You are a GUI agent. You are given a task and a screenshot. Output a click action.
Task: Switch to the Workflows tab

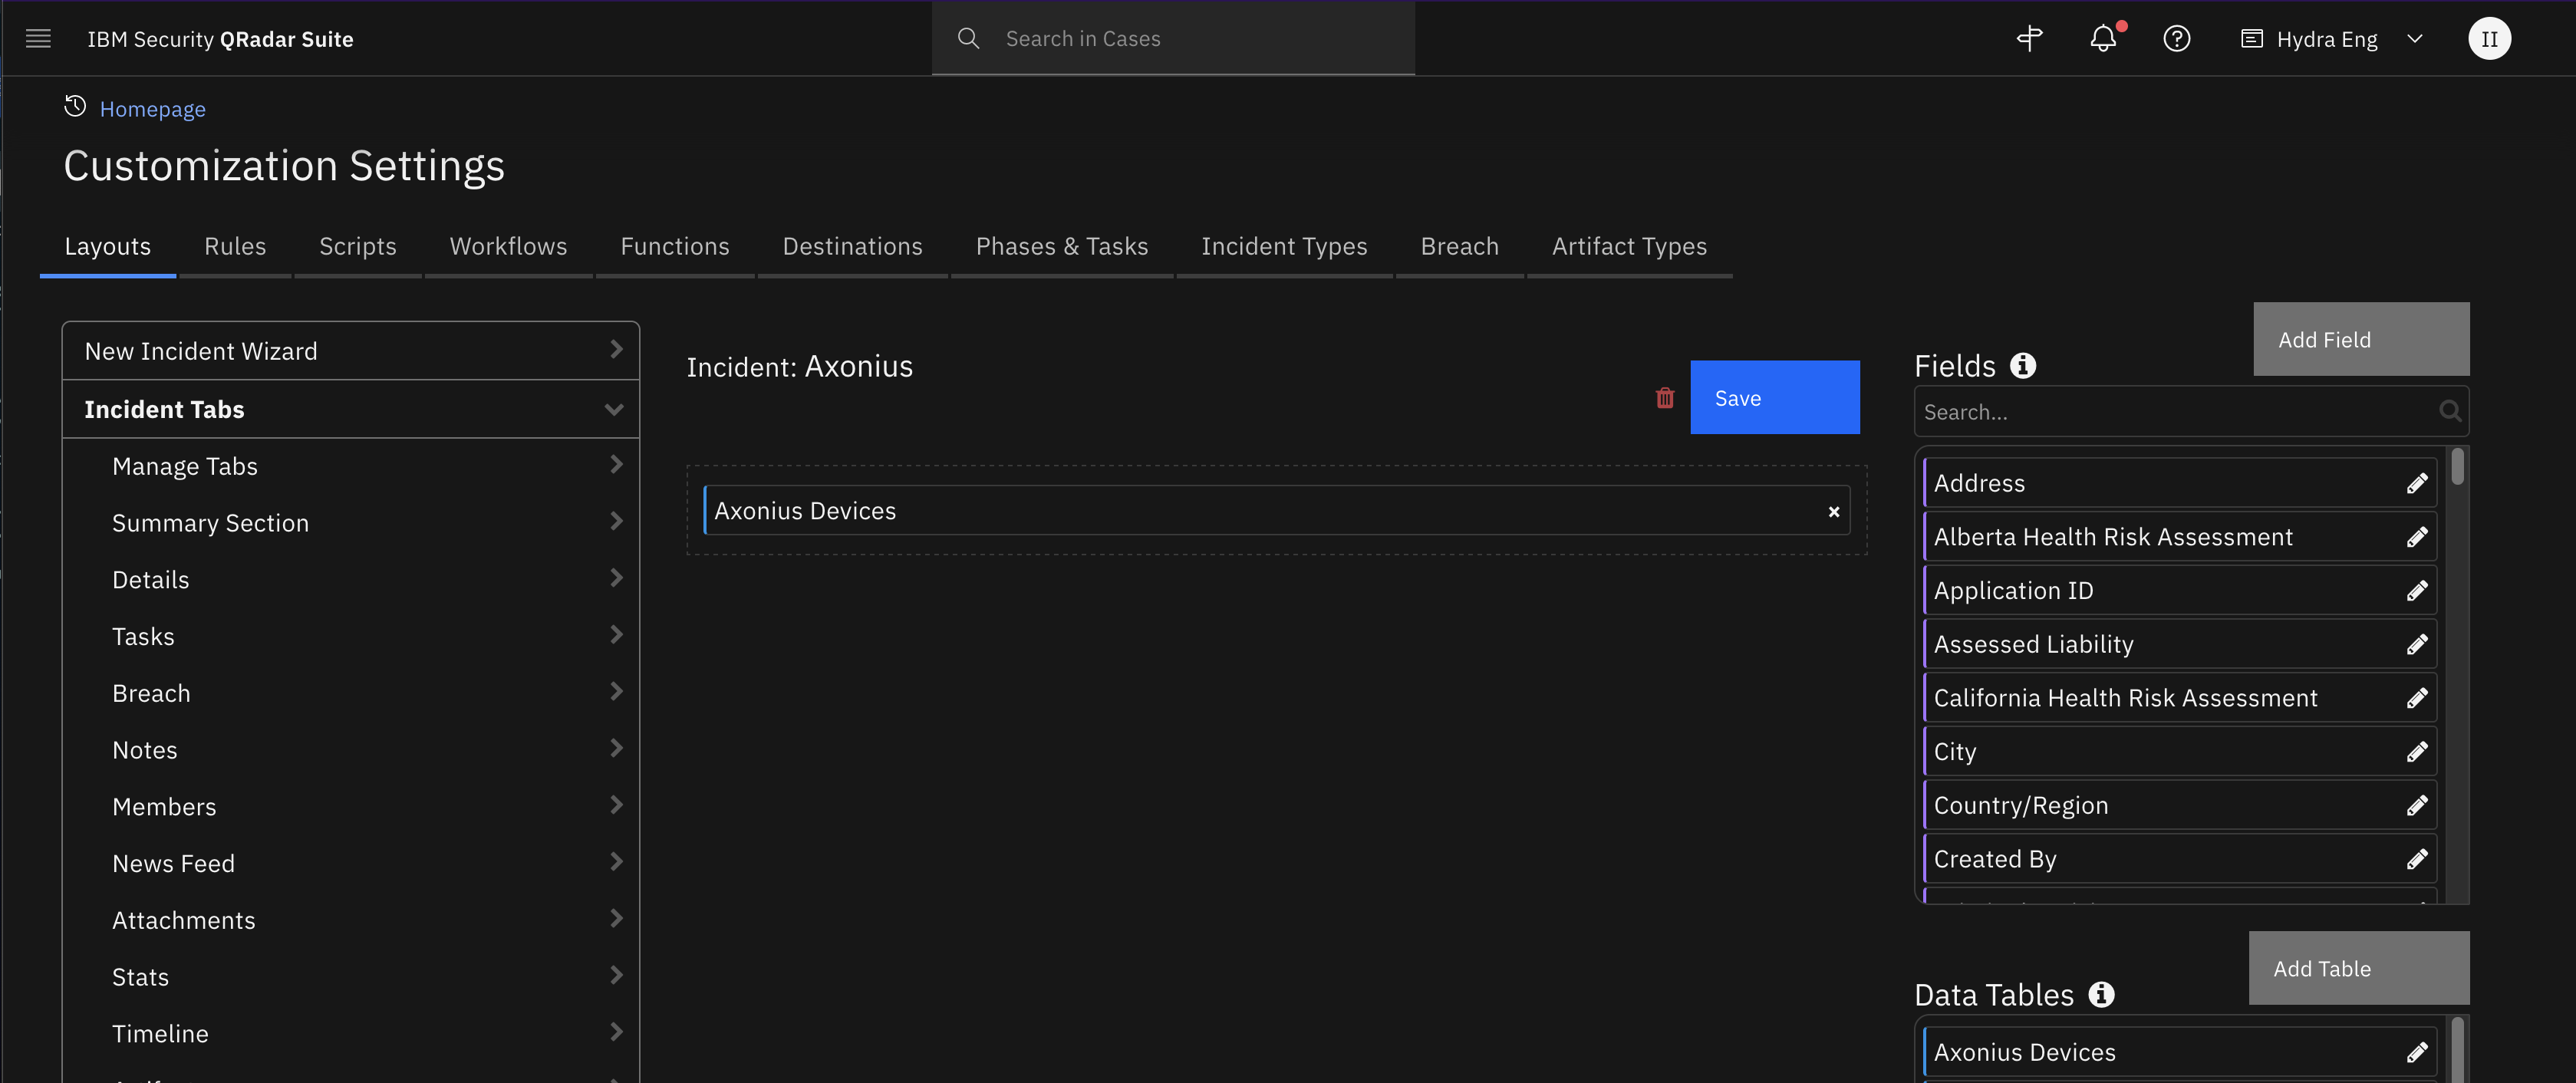508,247
